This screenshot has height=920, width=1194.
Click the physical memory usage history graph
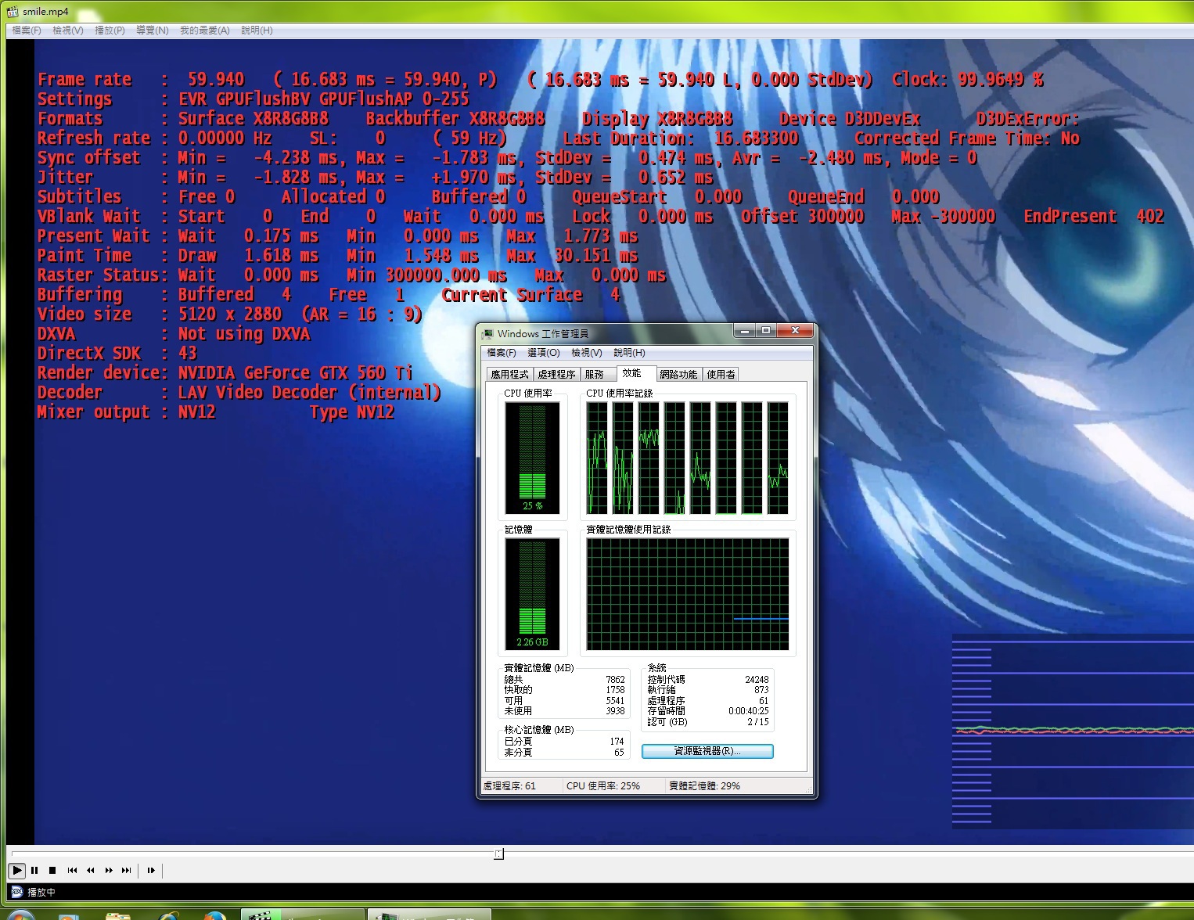[688, 594]
